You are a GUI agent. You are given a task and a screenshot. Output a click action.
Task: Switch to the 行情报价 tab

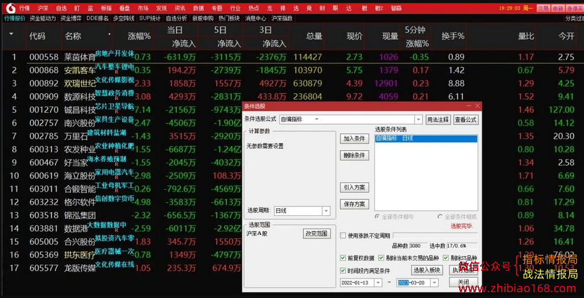point(15,18)
